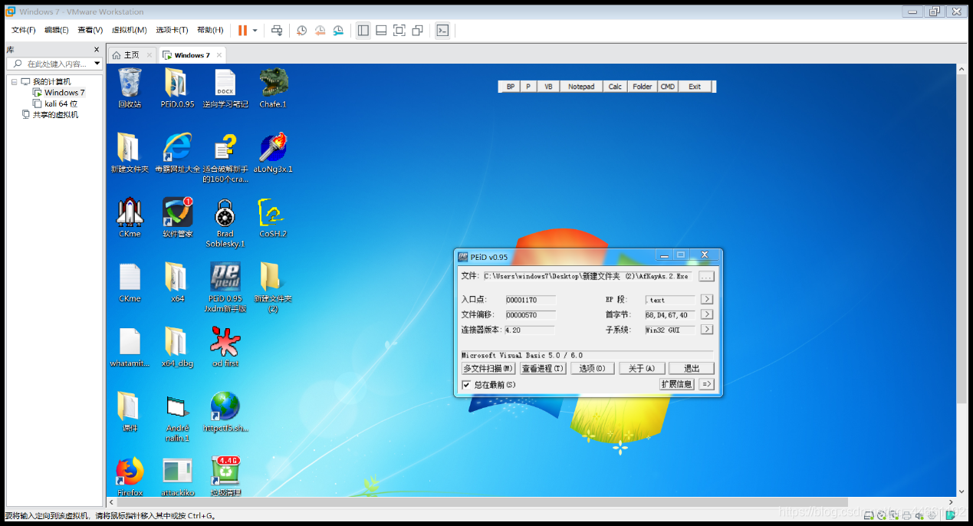Collapse the 我的计算机 tree node

click(15, 81)
